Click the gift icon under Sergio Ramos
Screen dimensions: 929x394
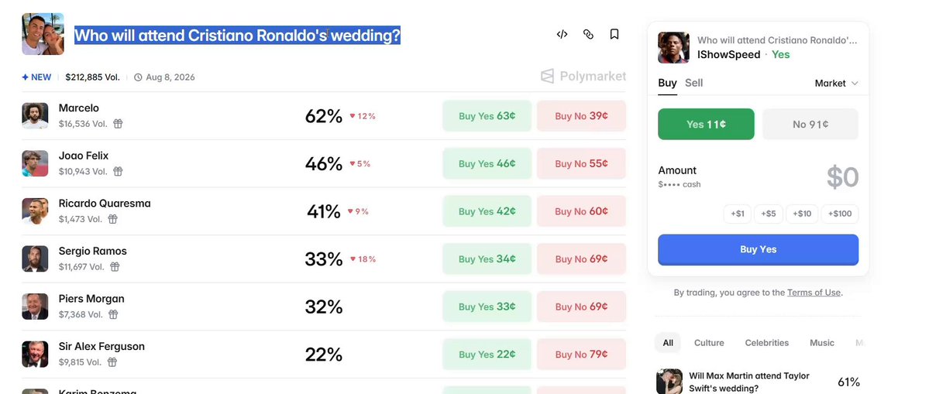coord(115,267)
